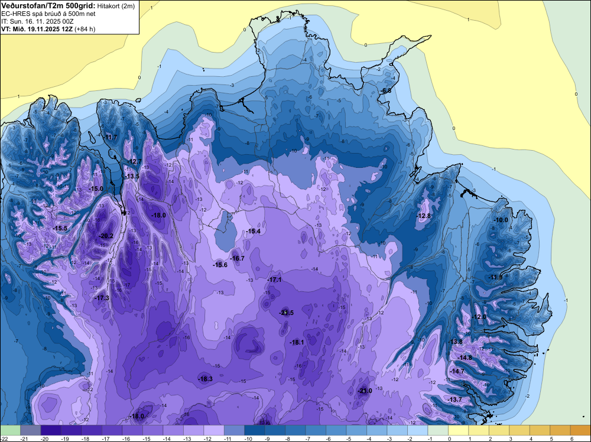Pick the -22 light green legend swatch

click(10, 430)
